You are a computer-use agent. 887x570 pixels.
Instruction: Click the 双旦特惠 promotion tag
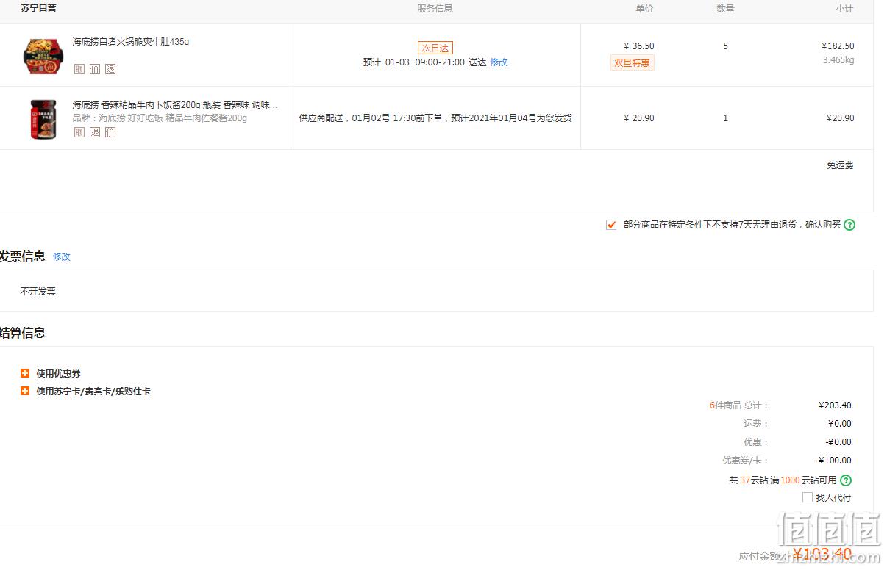tap(632, 63)
